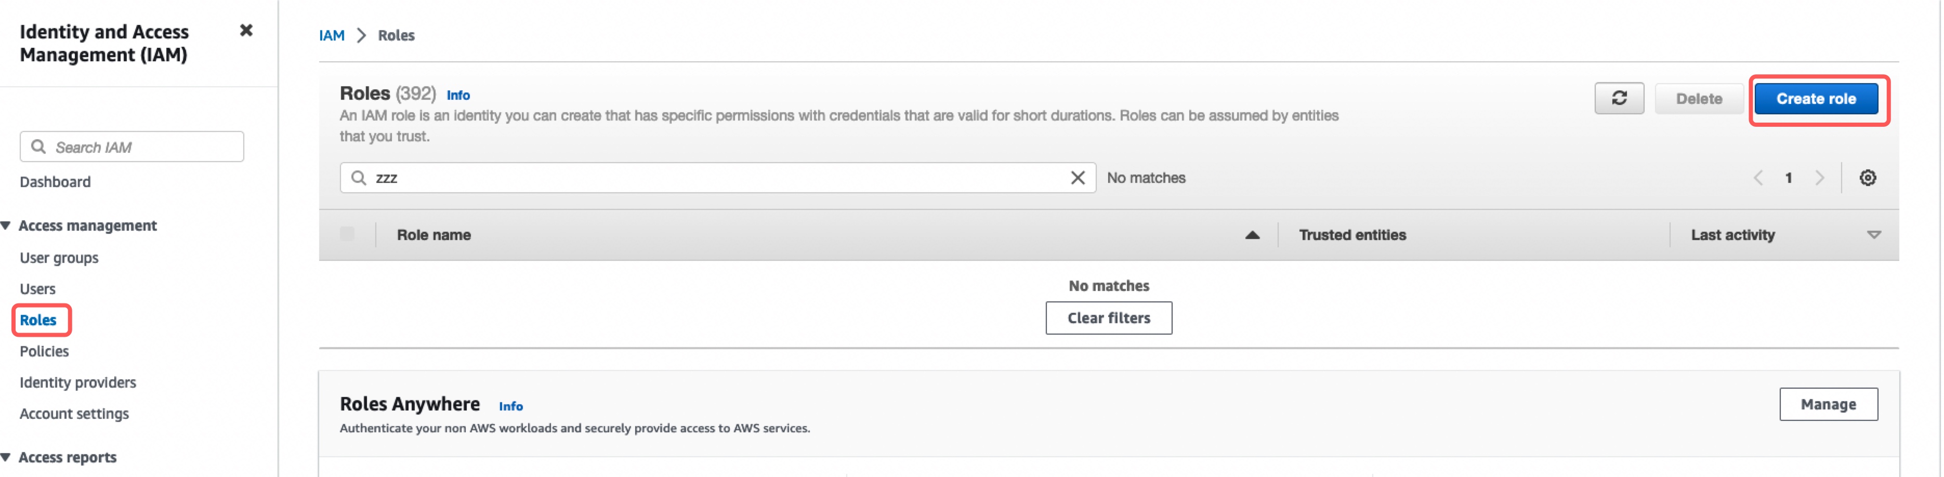Go to previous page arrow
Image resolution: width=1944 pixels, height=477 pixels.
pyautogui.click(x=1757, y=177)
